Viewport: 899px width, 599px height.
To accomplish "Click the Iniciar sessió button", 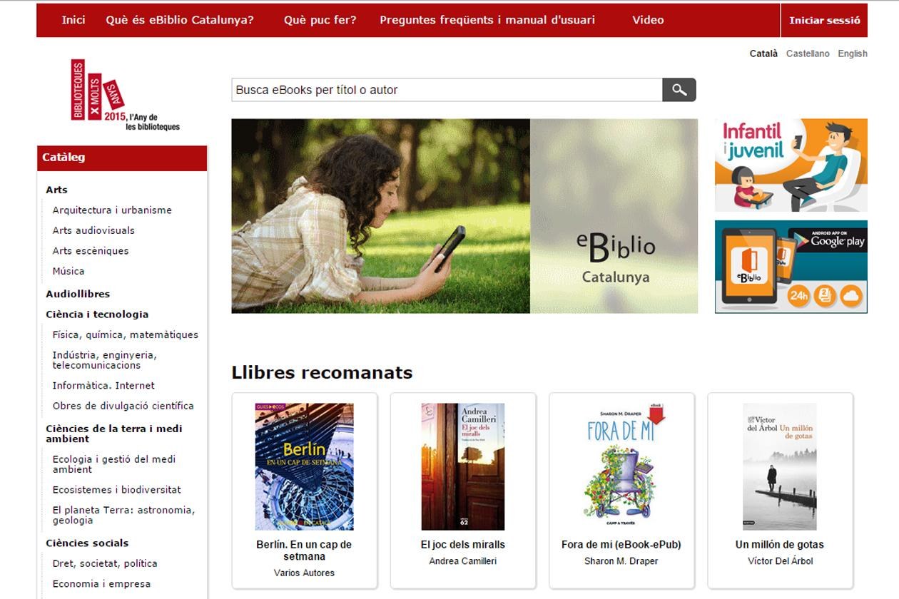I will pyautogui.click(x=824, y=20).
